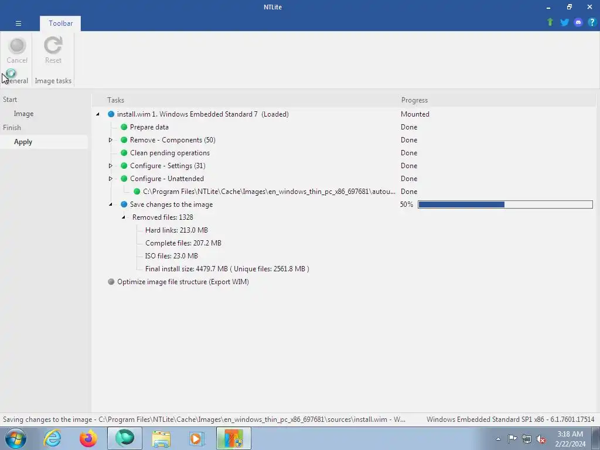
Task: Click the green dot beside Remove - Components
Action: pyautogui.click(x=124, y=140)
